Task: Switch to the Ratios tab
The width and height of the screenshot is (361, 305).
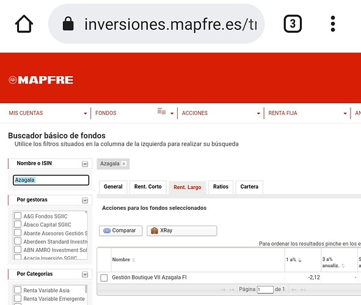Action: tap(221, 187)
